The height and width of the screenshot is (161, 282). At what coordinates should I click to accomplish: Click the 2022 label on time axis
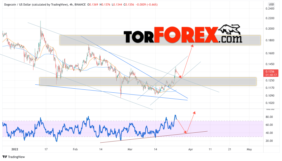(x=15, y=150)
